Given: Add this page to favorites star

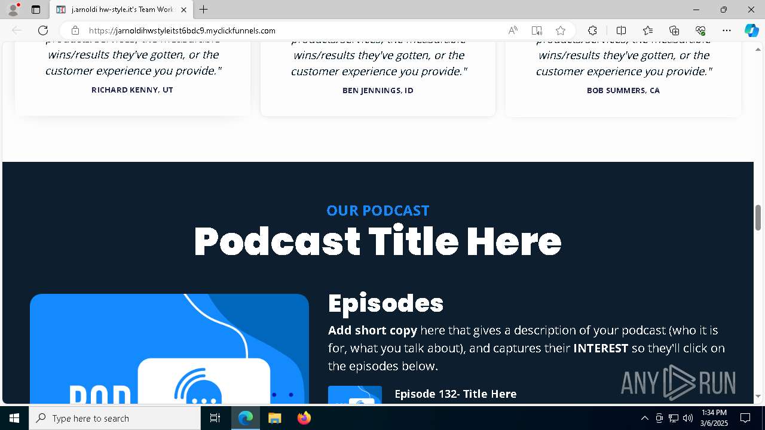Looking at the screenshot, I should click(561, 30).
